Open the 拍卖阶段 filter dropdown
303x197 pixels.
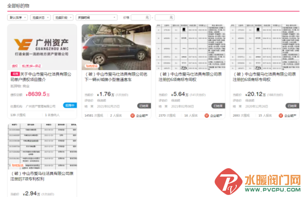[63, 18]
